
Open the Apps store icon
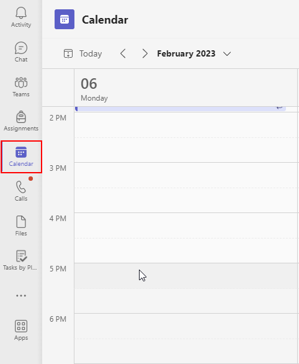coord(21,330)
